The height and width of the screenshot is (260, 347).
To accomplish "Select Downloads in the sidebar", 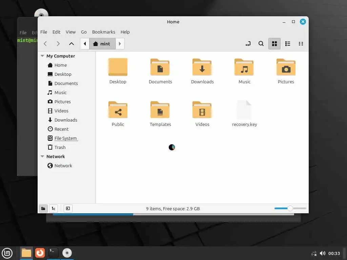I will [x=66, y=120].
